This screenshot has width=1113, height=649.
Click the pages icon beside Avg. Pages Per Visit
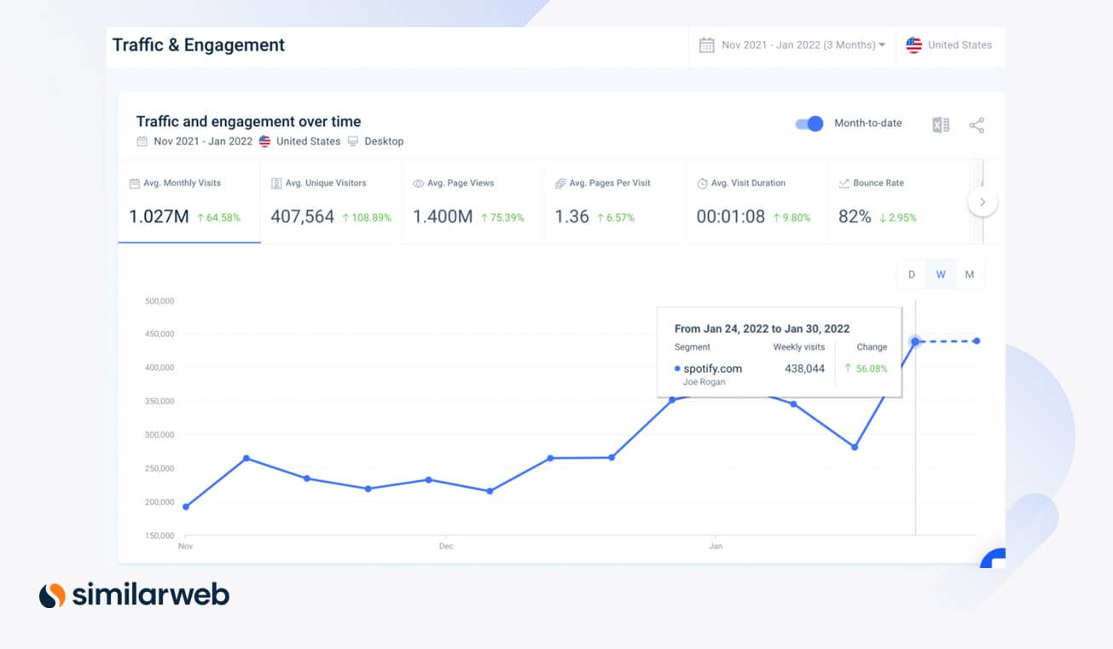click(x=560, y=183)
